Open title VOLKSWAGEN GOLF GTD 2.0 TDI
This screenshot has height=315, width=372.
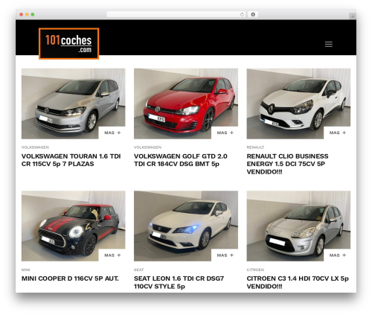(181, 160)
